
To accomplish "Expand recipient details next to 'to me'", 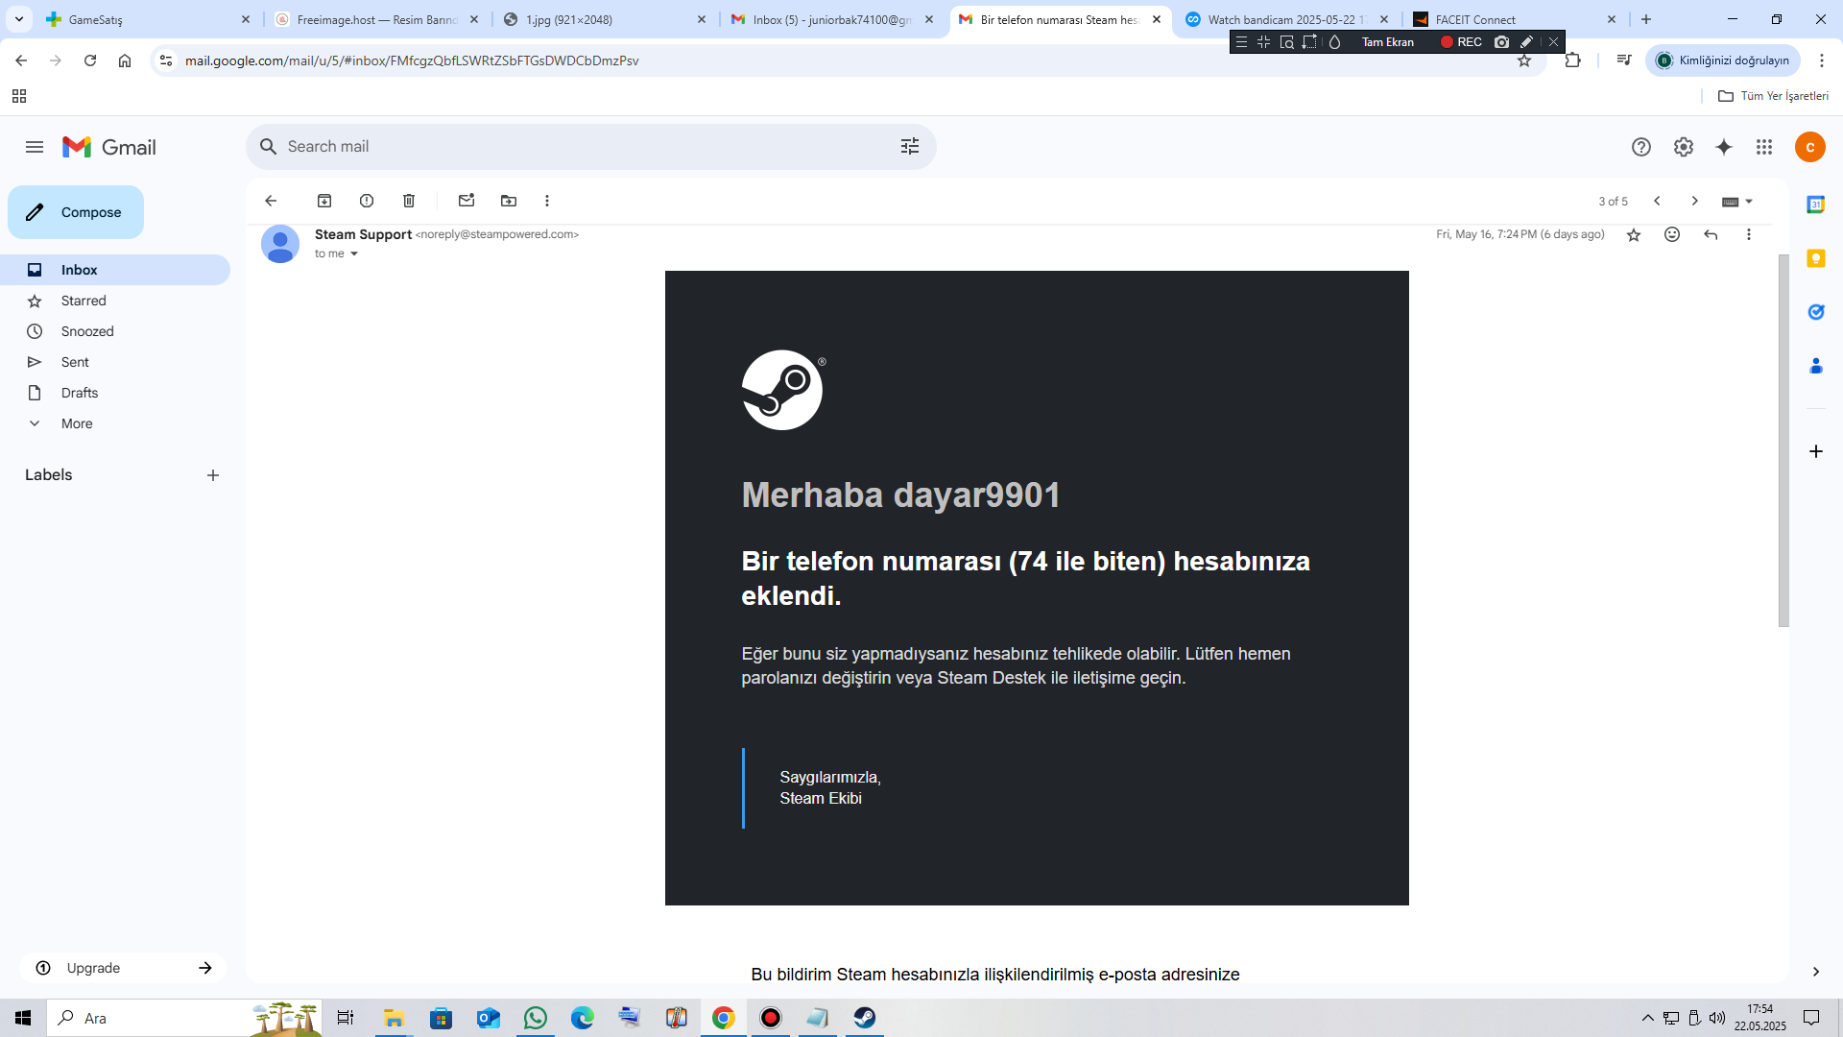I will [354, 254].
